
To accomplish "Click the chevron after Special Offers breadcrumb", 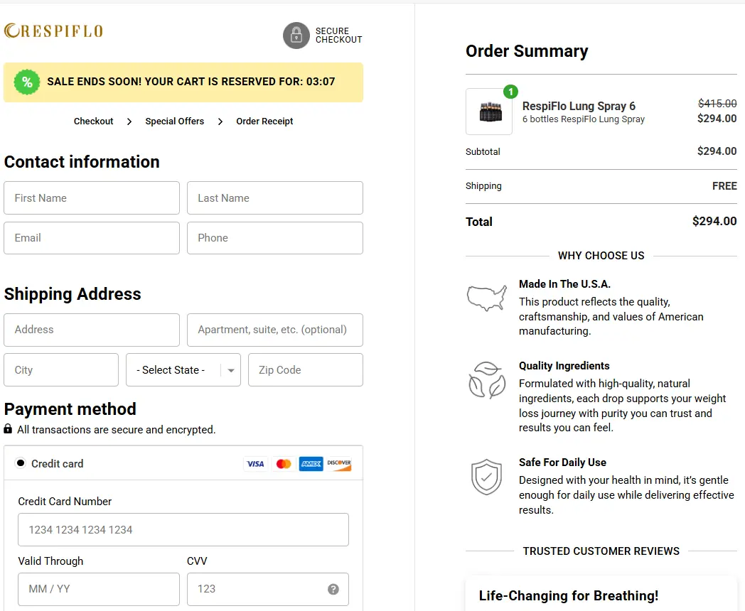I will (220, 121).
